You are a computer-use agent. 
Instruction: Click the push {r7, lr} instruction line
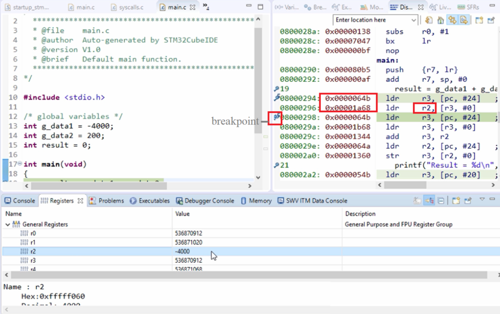(x=421, y=70)
